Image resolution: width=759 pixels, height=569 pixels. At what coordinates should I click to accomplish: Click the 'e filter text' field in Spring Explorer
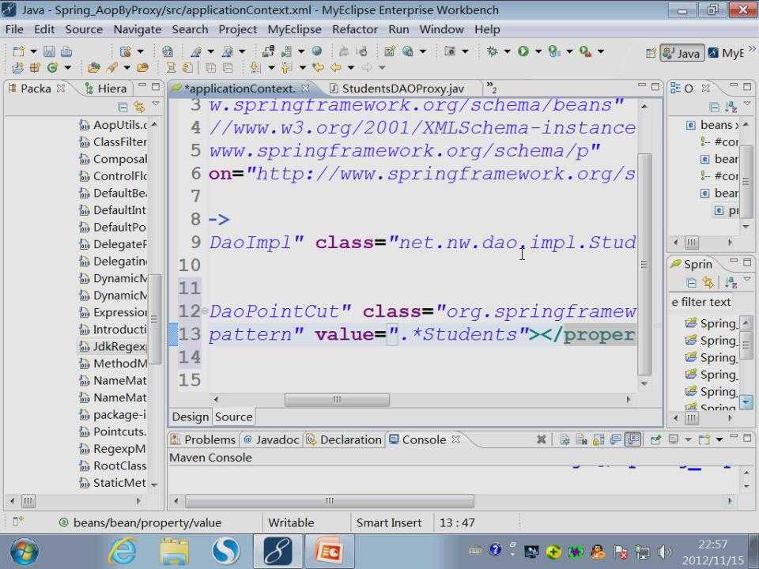701,302
